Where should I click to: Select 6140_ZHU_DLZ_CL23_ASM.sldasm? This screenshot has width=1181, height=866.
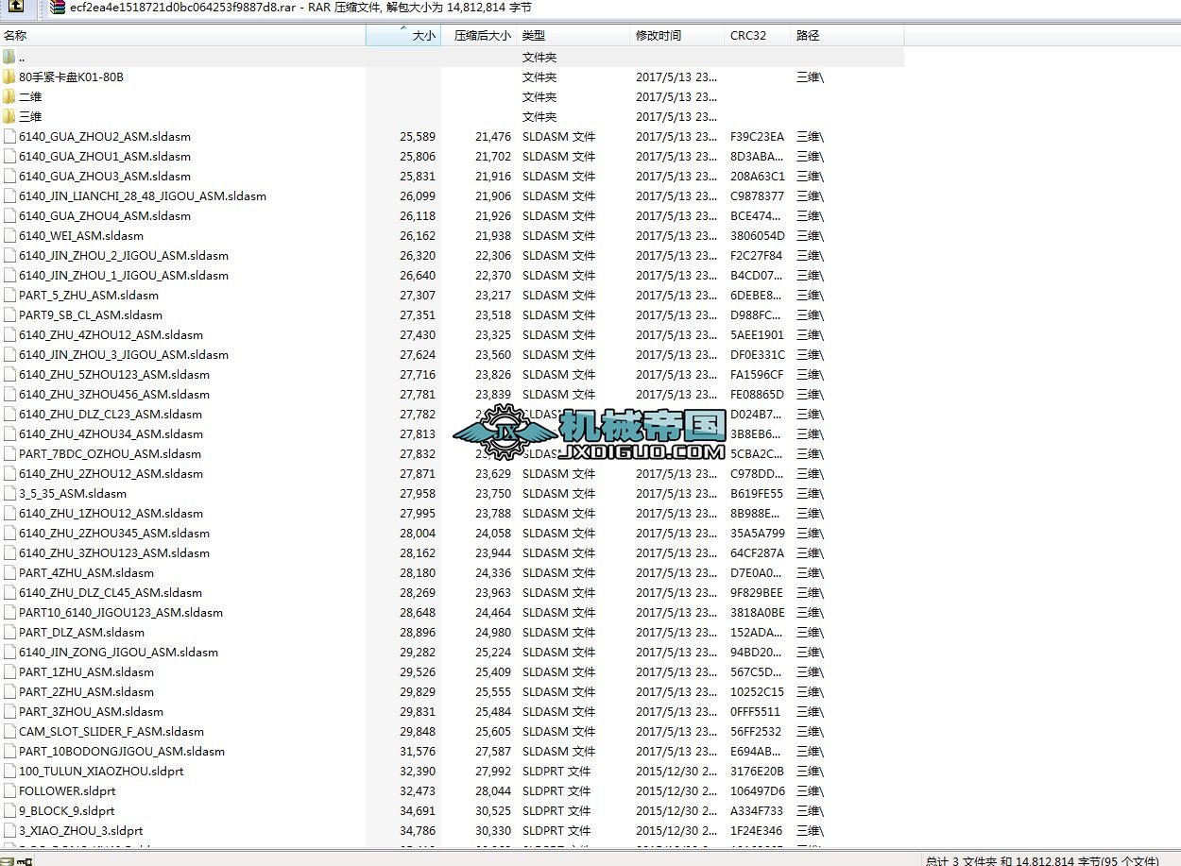click(x=111, y=415)
